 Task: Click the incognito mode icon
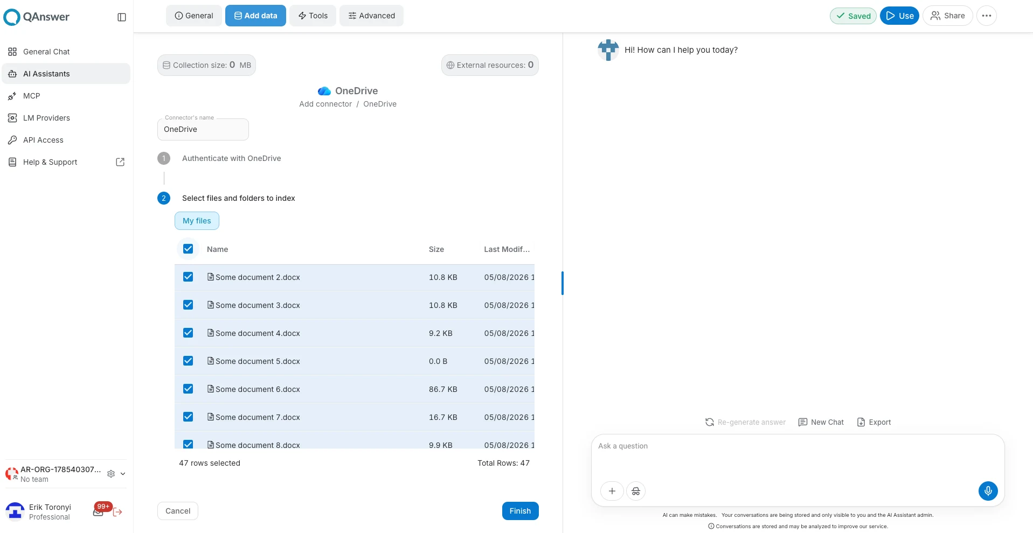[636, 491]
